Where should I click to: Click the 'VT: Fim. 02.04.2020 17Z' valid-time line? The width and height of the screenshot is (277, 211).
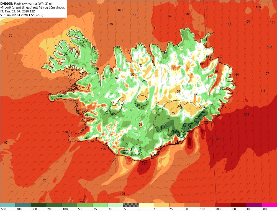[17, 15]
